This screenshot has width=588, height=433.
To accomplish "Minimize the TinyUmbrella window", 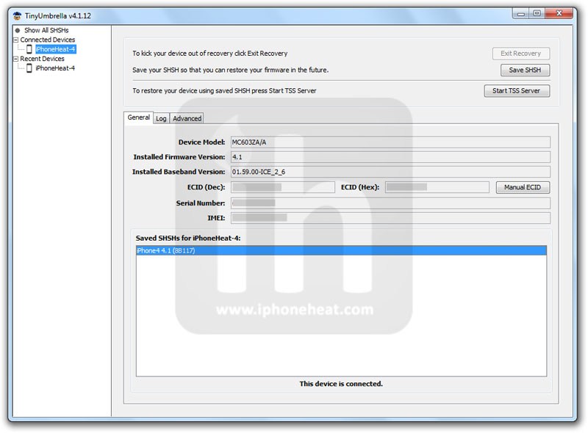I will coord(521,14).
